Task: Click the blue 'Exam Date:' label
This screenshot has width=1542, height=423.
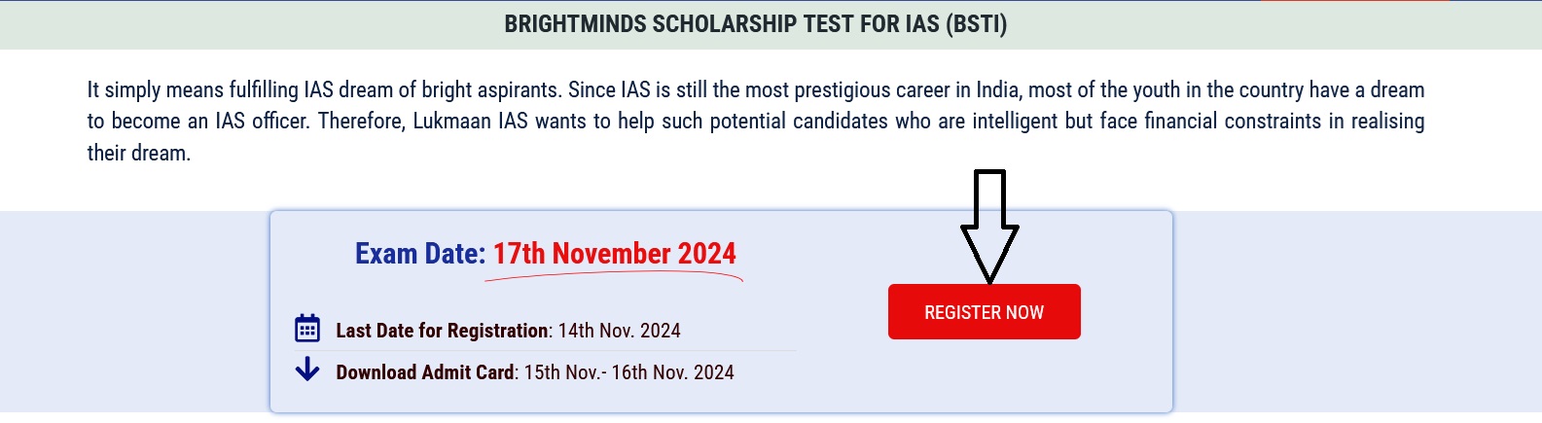Action: click(x=420, y=254)
